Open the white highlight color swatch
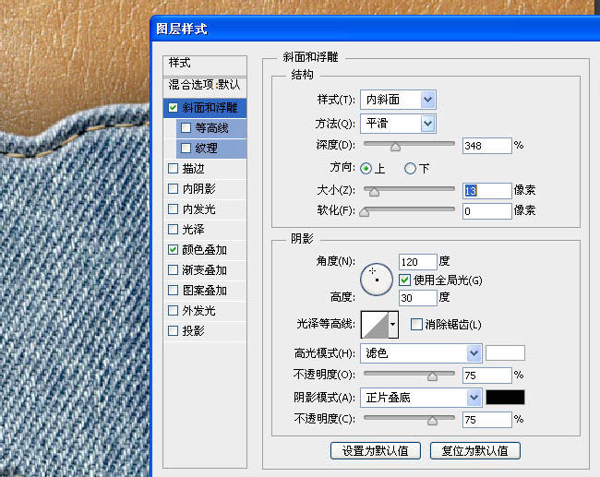Screen dimensions: 600x477 click(506, 353)
